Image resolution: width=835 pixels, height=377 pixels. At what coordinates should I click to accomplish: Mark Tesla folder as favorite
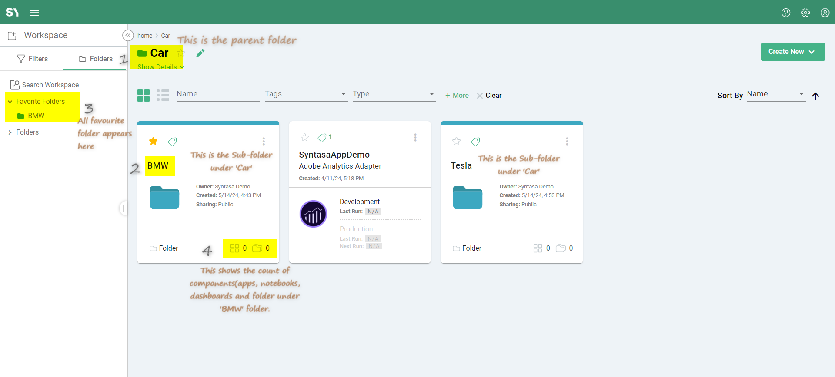pyautogui.click(x=456, y=141)
